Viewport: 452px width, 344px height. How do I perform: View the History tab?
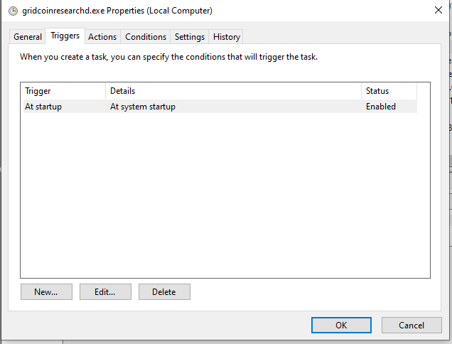(x=226, y=37)
